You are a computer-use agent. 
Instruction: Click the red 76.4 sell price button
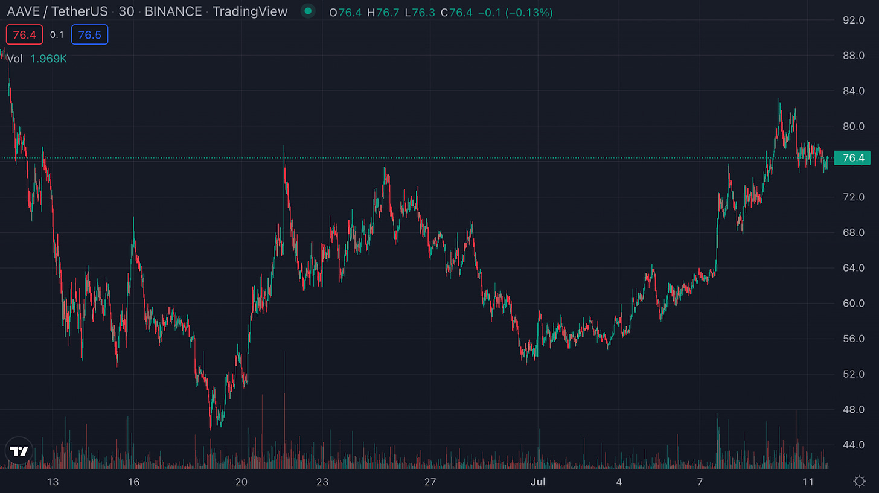pyautogui.click(x=24, y=34)
